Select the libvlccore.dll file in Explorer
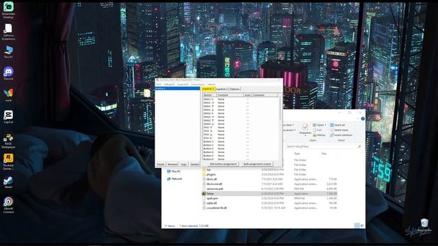Viewport: 438px width, 246px height. [x=270, y=184]
